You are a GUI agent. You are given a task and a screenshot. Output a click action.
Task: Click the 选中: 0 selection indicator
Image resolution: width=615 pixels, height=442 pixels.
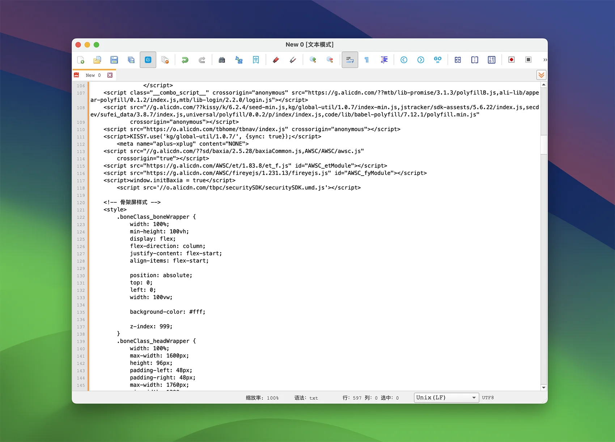390,398
